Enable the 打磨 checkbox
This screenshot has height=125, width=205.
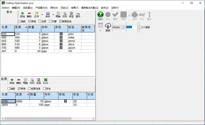[x=50, y=21]
